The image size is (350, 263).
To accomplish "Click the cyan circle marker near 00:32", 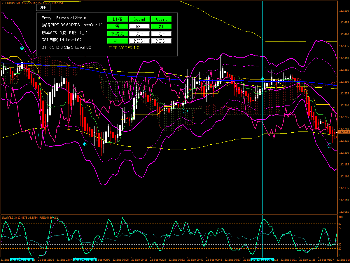I will click(x=185, y=111).
